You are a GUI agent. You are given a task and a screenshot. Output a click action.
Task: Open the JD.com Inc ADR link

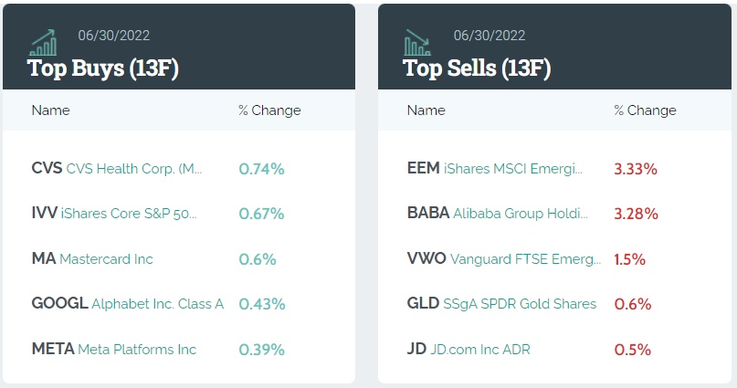(469, 350)
